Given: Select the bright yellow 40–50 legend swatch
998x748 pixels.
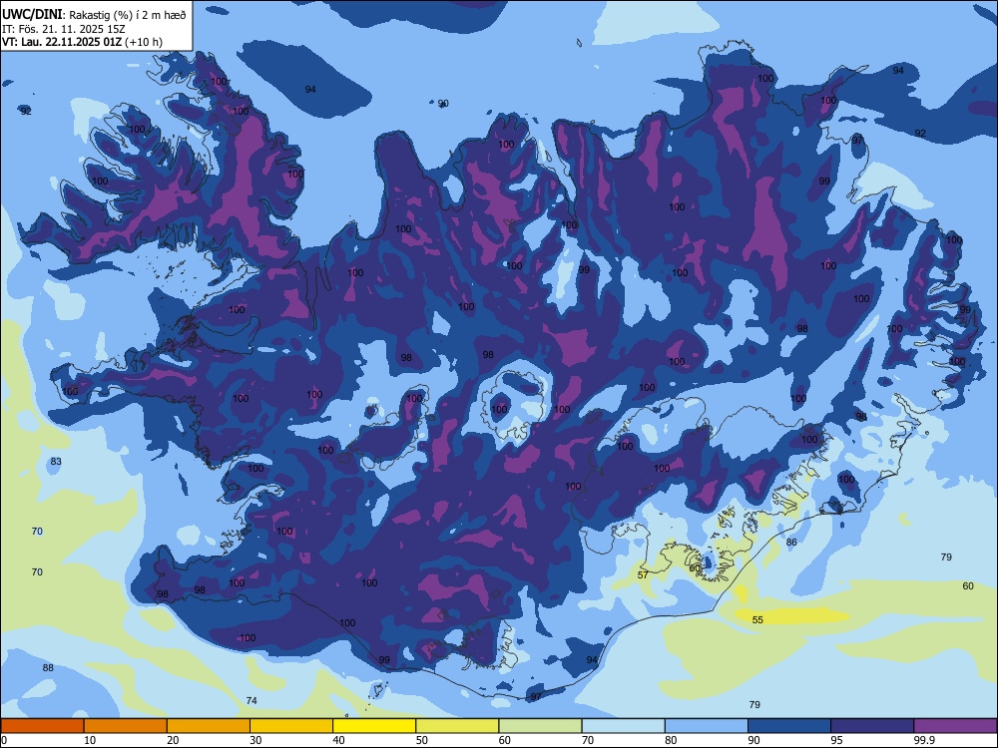Looking at the screenshot, I should tap(374, 726).
